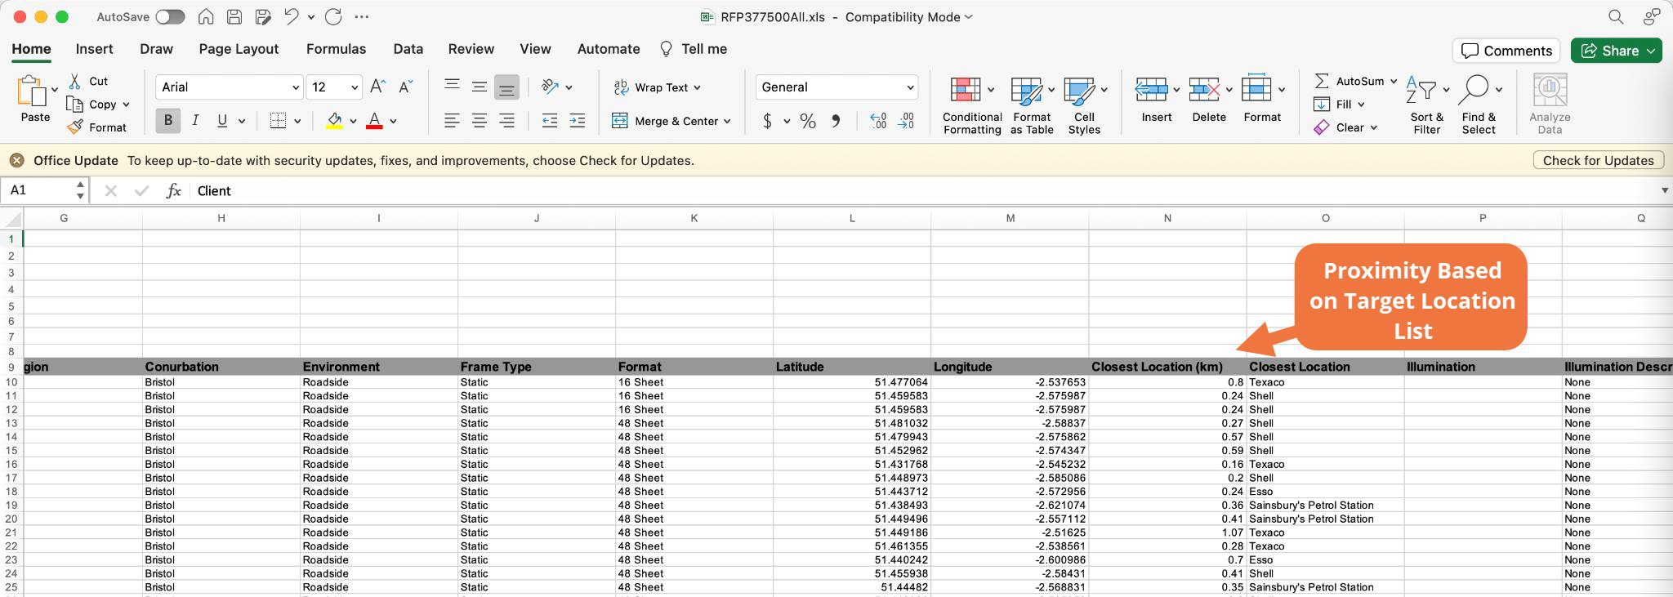Click the currency dollar format icon
The width and height of the screenshot is (1673, 597).
[x=767, y=121]
